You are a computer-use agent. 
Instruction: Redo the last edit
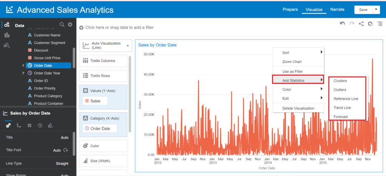click(x=352, y=24)
